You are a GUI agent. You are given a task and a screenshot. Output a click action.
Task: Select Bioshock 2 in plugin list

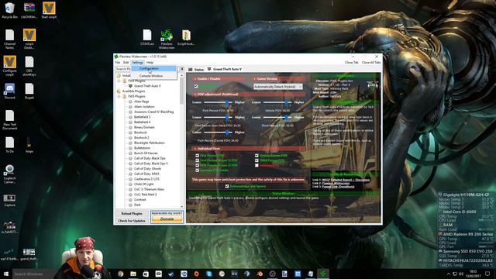point(141,138)
